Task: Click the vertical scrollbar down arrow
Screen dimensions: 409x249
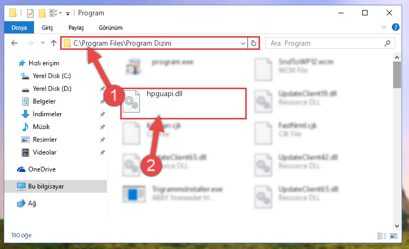Action: [397, 226]
